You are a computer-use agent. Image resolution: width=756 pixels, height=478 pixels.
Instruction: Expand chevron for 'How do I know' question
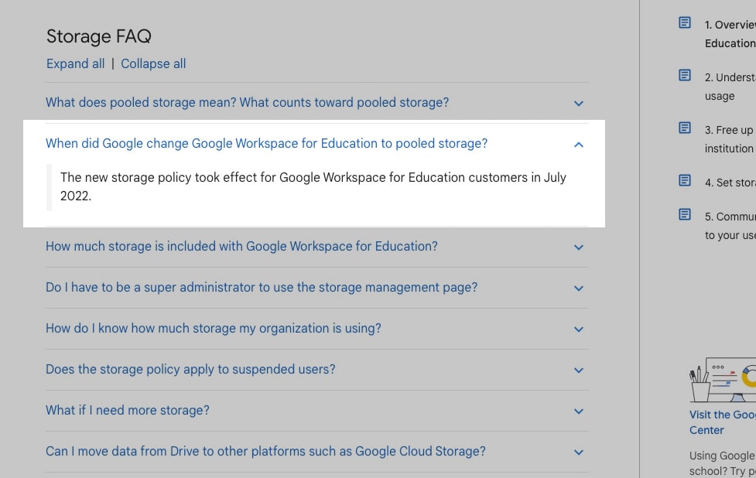[x=579, y=329]
